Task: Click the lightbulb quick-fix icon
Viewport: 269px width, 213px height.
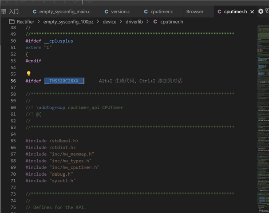Action: 29,74
